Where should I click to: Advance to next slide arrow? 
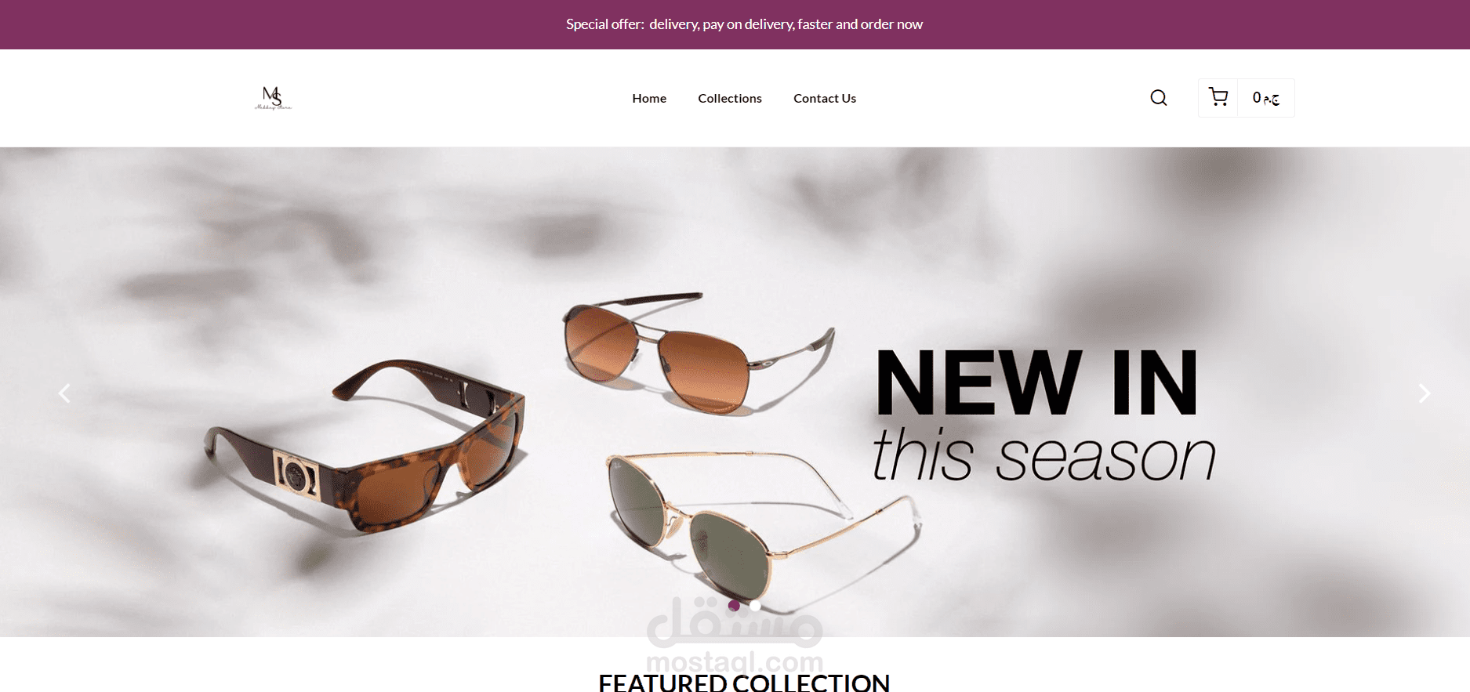1425,393
